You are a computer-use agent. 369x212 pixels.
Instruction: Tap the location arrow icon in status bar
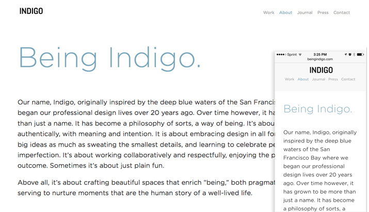click(x=345, y=55)
